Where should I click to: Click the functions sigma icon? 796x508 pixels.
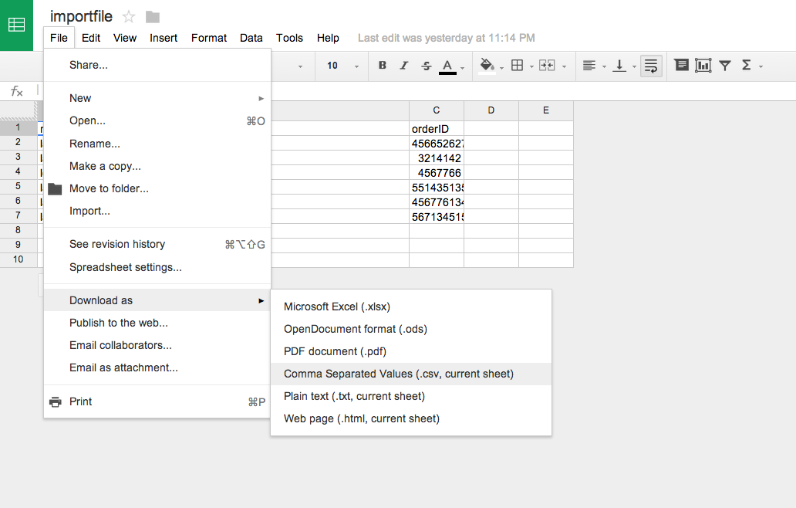pyautogui.click(x=747, y=65)
